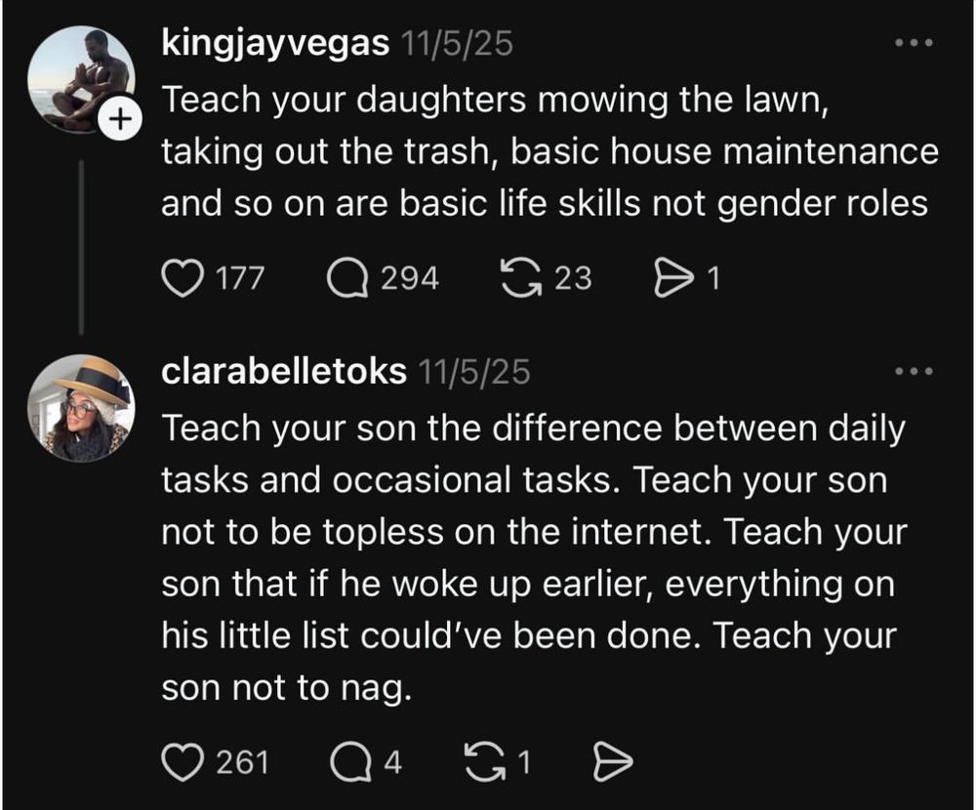
Task: Follow kingjayvegas using the plus badge
Action: pos(121,117)
